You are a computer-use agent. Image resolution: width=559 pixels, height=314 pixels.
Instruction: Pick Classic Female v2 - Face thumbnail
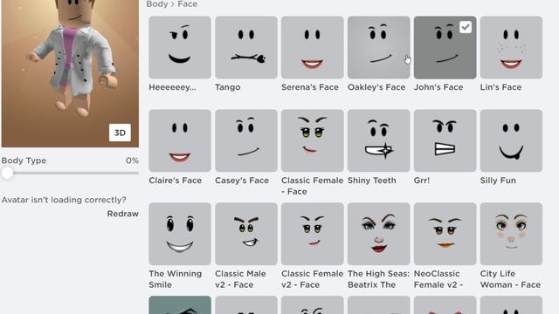click(313, 234)
